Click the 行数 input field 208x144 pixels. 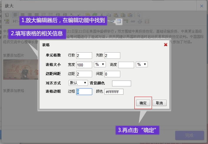tap(84, 56)
